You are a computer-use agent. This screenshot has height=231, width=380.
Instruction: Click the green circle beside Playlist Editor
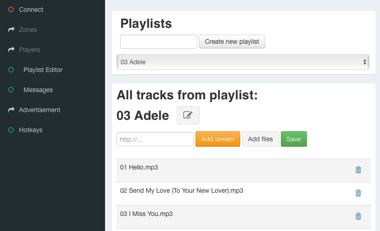(x=11, y=70)
